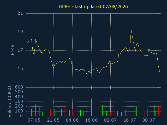
Task: Select the 30-07 date label
Action: pyautogui.click(x=149, y=120)
